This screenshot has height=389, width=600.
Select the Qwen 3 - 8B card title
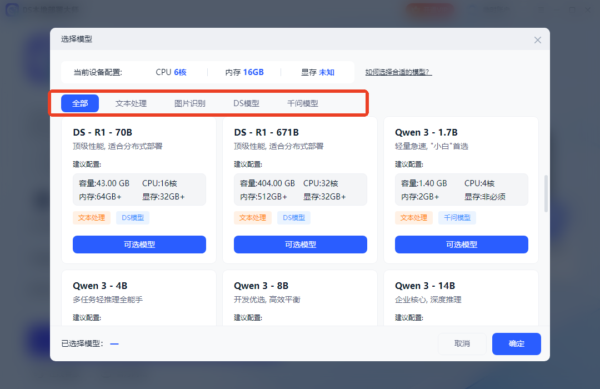pyautogui.click(x=261, y=286)
